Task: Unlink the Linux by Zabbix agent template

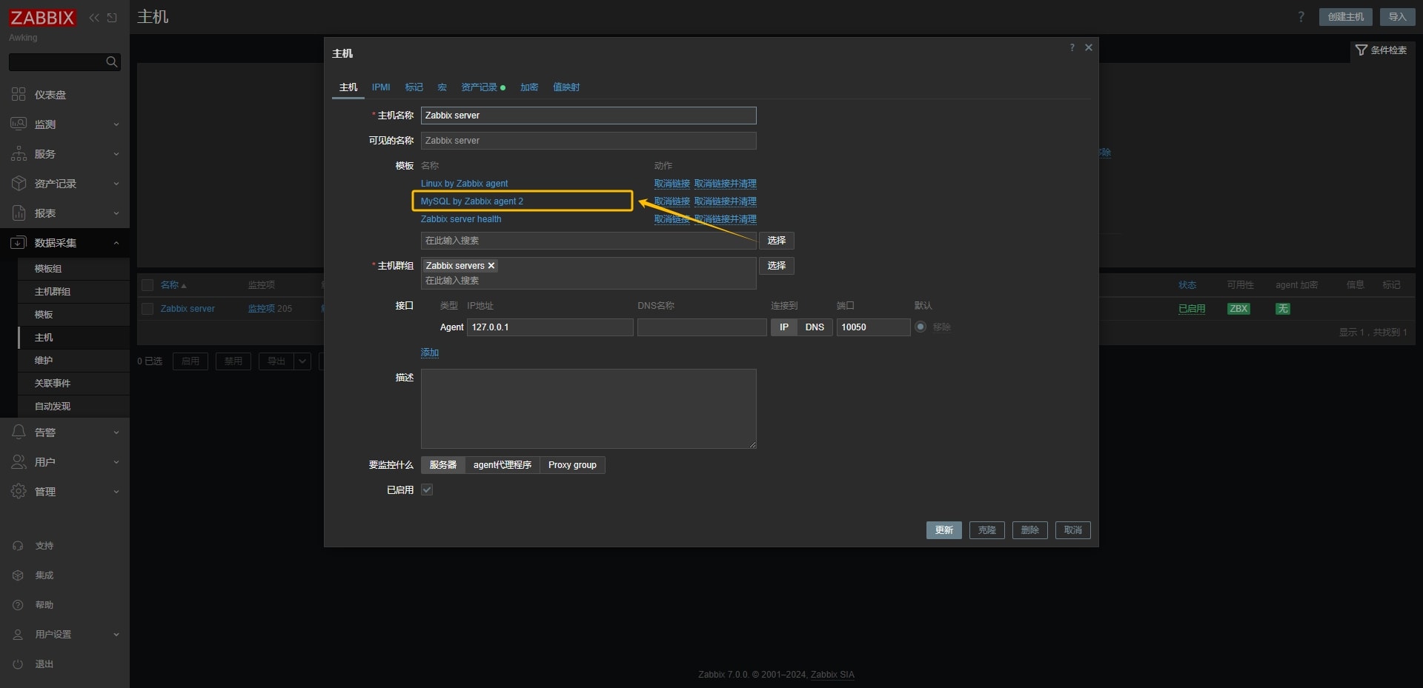Action: (671, 184)
